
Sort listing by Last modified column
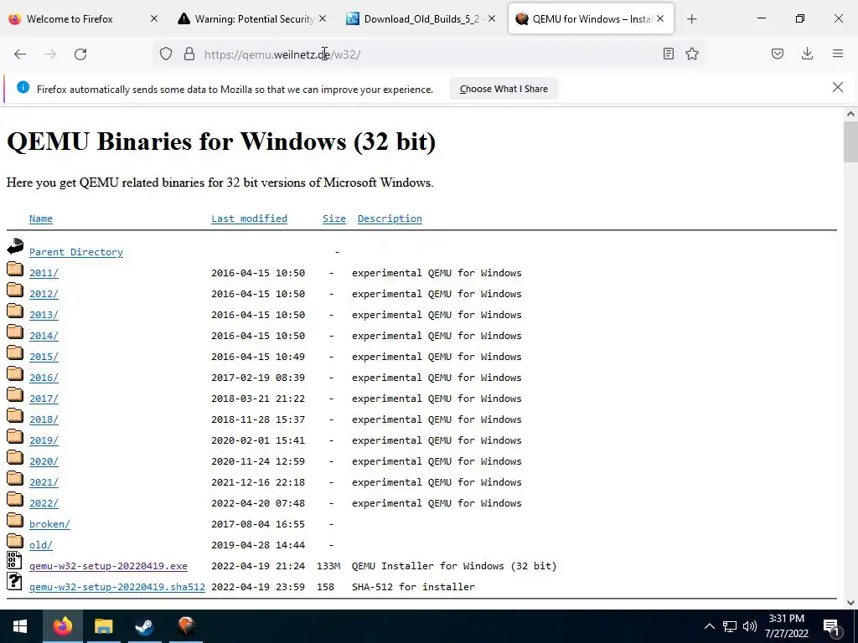point(249,219)
